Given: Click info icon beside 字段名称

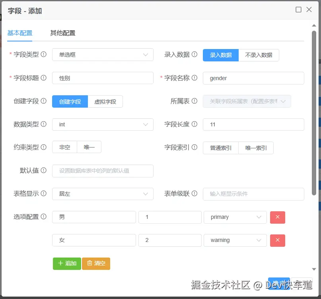Looking at the screenshot, I should [195, 78].
